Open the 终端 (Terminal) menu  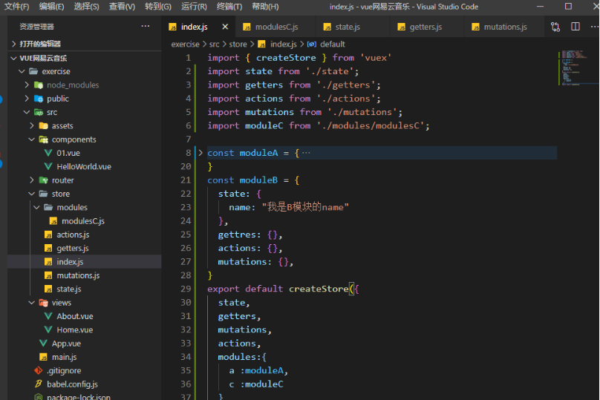click(x=229, y=7)
